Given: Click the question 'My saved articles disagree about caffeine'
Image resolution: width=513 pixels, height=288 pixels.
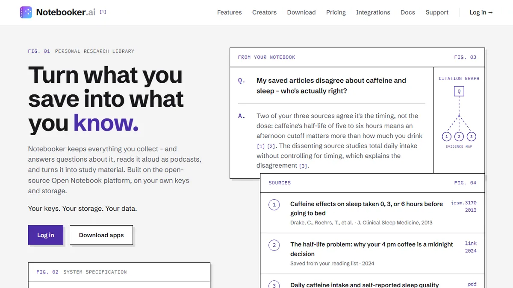Looking at the screenshot, I should pos(331,86).
